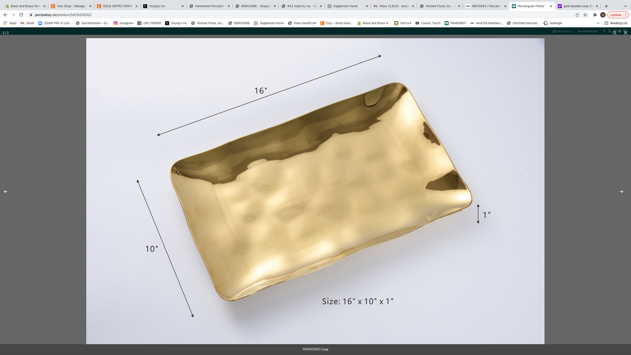Open the PAMPABAY bookmark
The width and height of the screenshot is (631, 355).
tap(455, 23)
